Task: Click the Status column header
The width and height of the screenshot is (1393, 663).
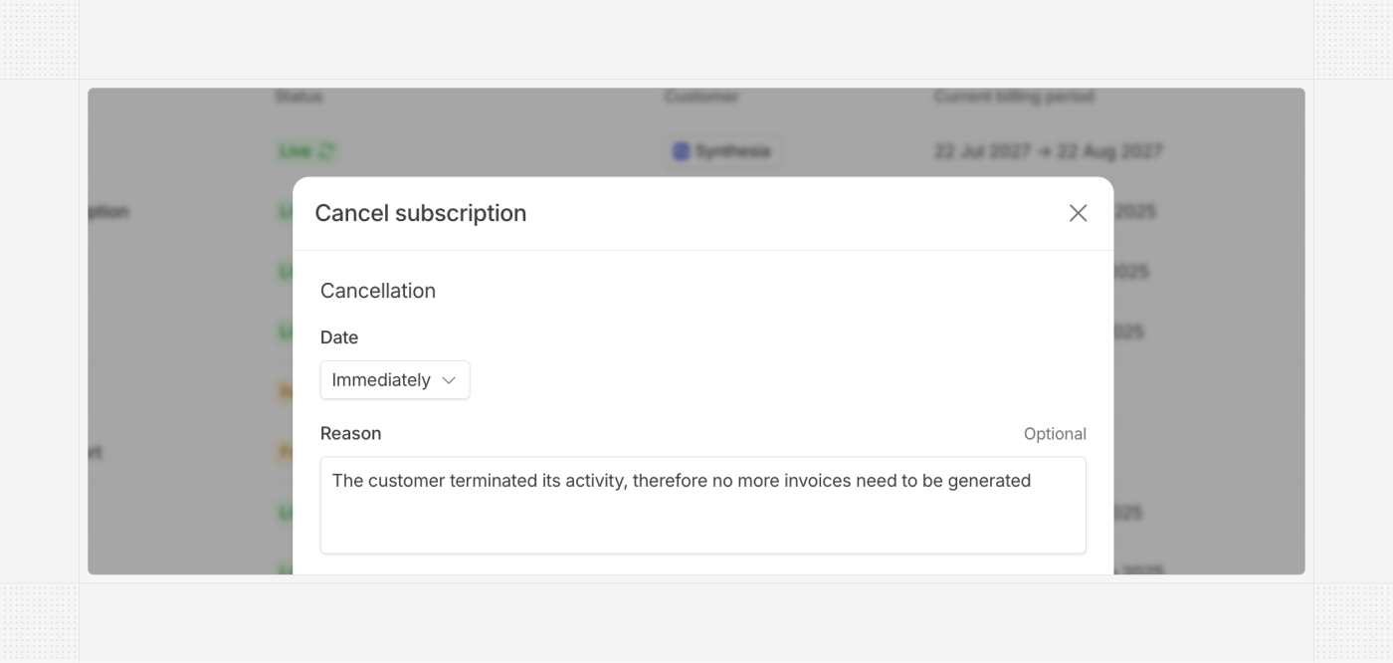Action: click(298, 97)
